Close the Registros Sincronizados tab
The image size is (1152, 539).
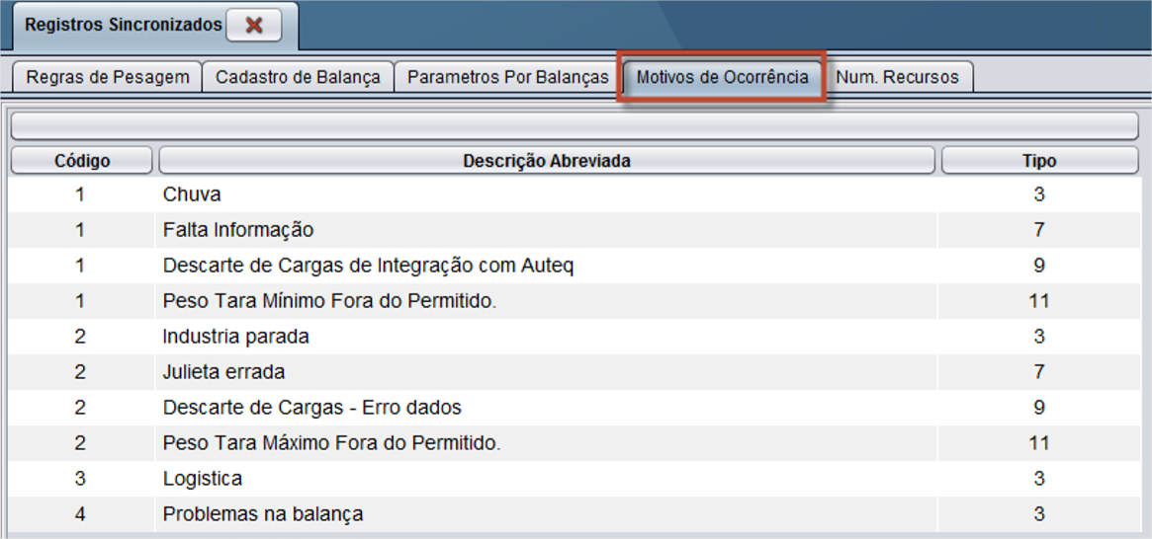(253, 27)
